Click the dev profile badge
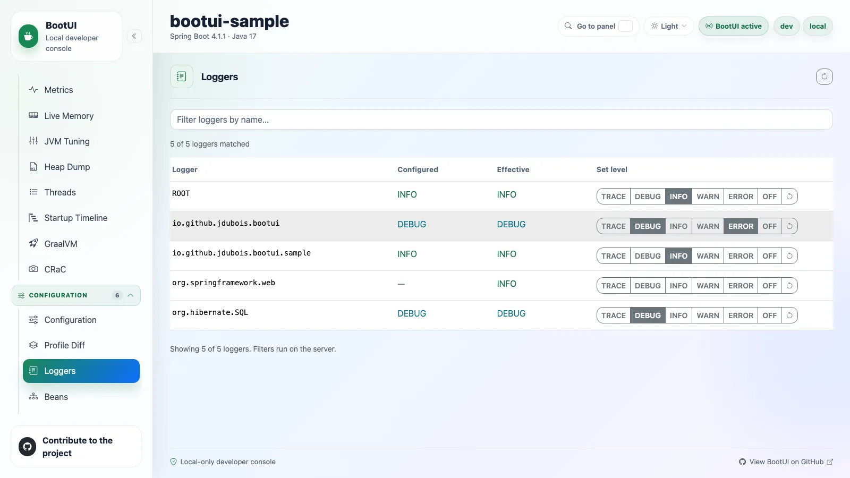The height and width of the screenshot is (478, 850). 786,26
